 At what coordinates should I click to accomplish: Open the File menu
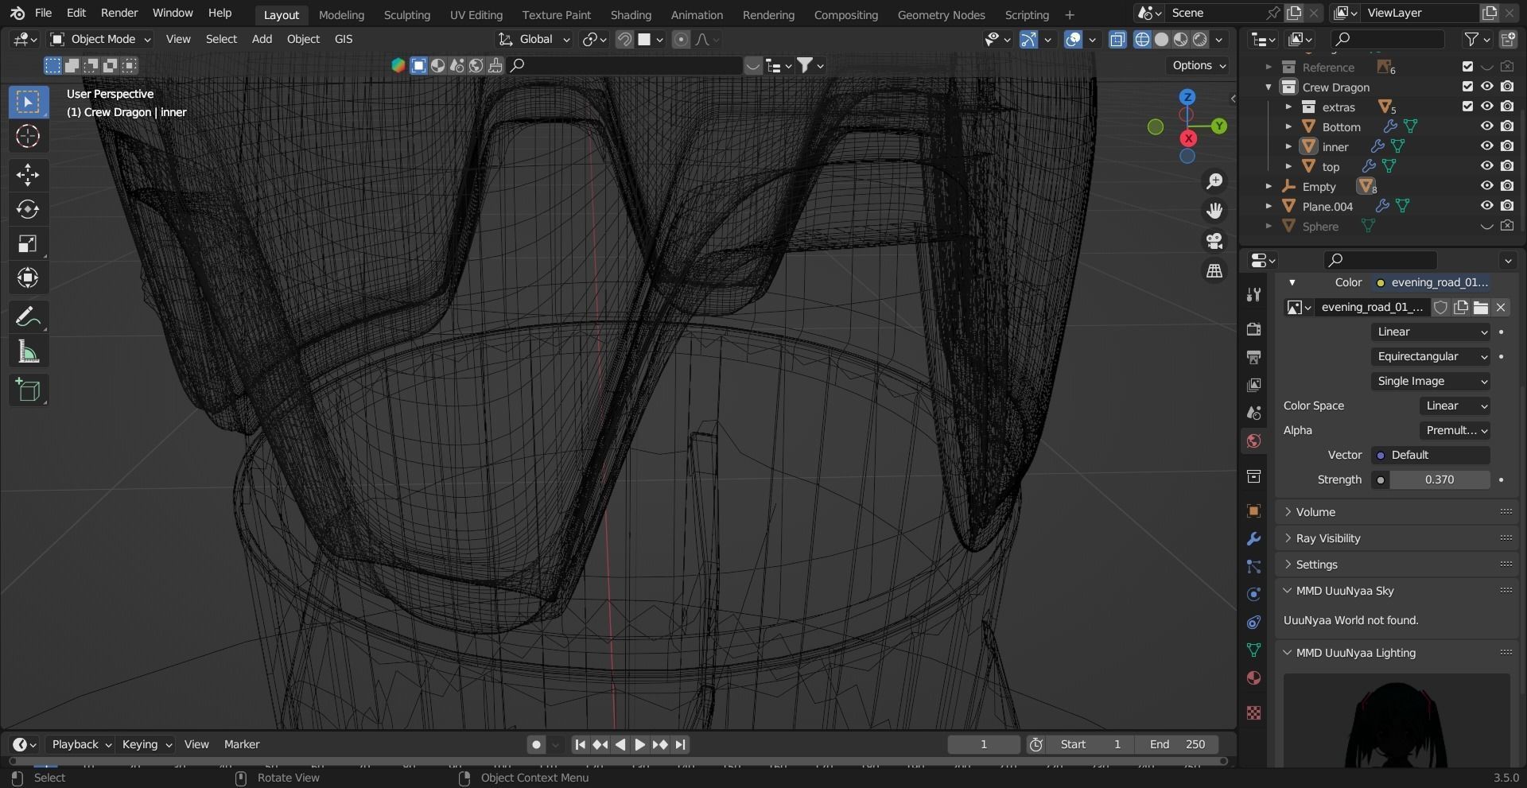tap(44, 14)
